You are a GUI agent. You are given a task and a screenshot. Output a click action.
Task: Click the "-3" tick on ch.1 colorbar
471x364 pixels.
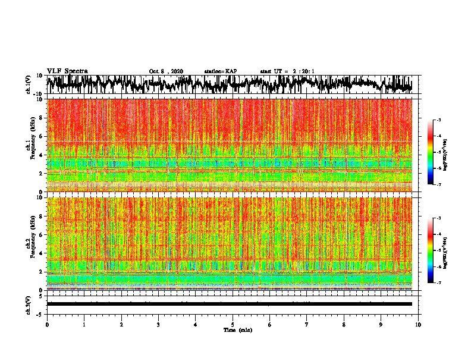(x=438, y=120)
